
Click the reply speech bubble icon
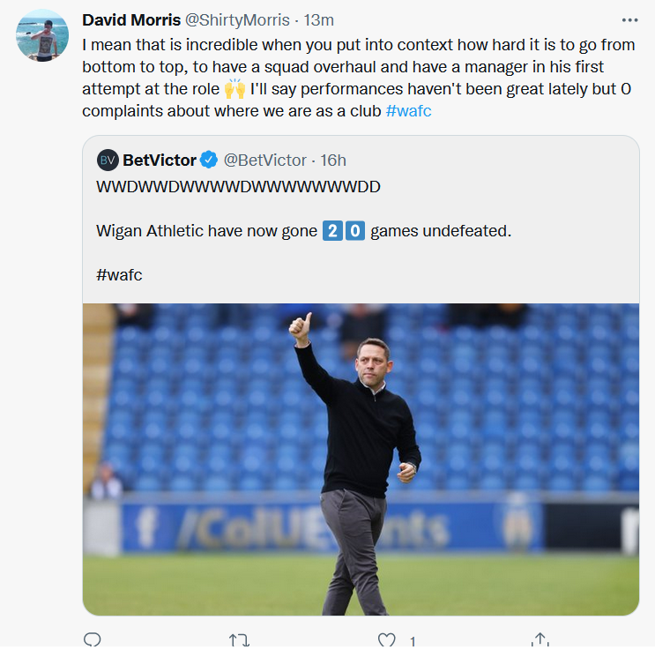point(92,640)
